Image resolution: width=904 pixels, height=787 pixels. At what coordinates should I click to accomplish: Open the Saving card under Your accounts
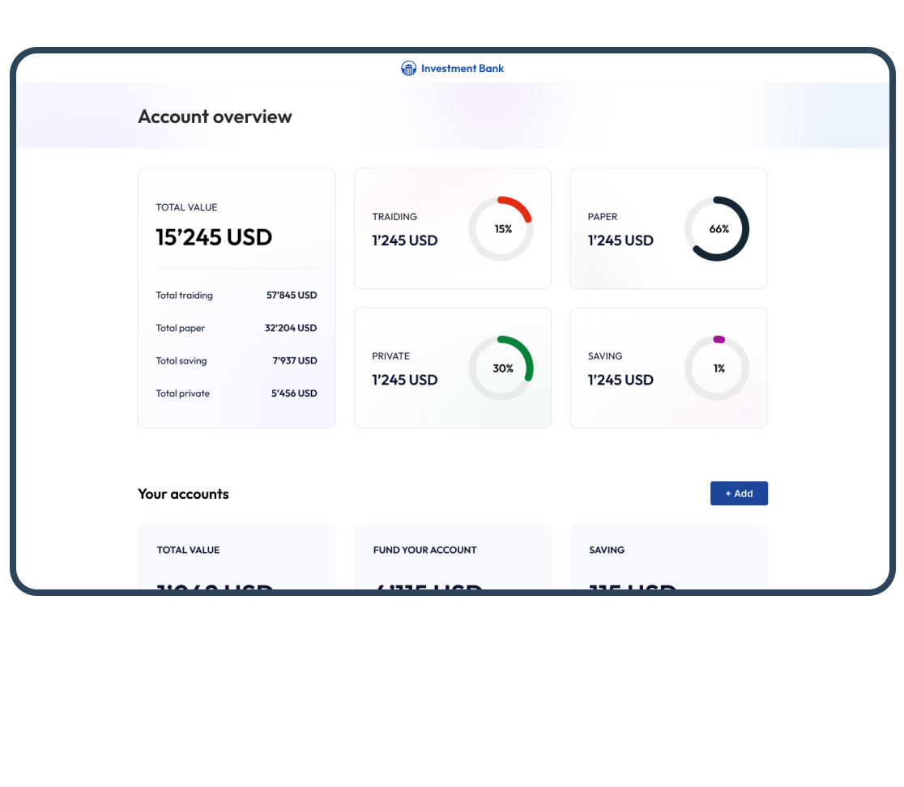pyautogui.click(x=668, y=559)
